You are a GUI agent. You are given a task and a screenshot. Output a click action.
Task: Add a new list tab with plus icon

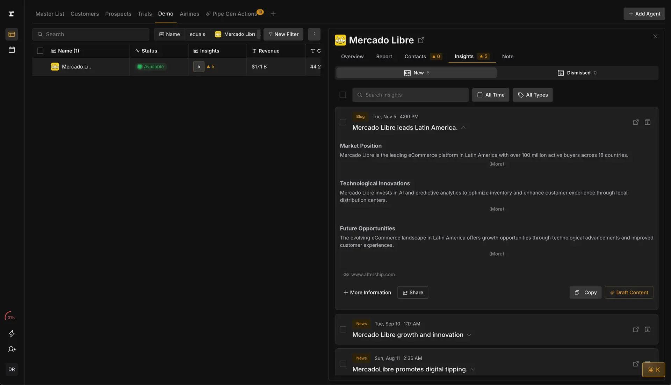click(273, 14)
